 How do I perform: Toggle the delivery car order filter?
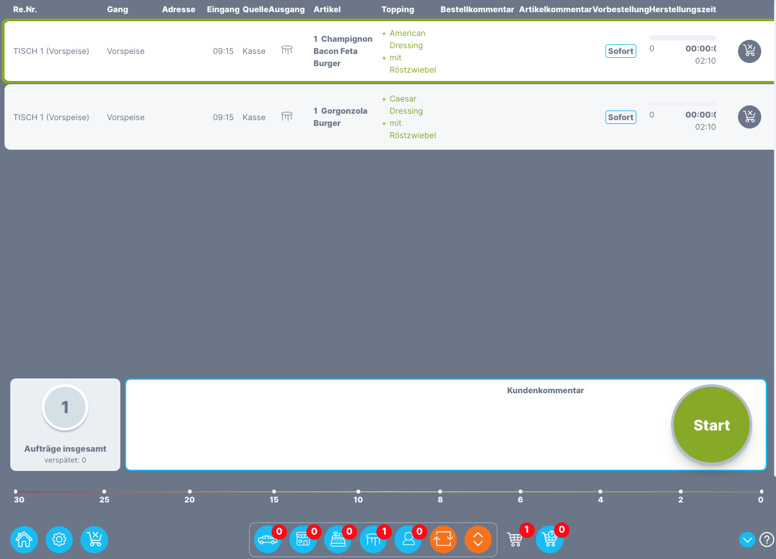pos(268,540)
